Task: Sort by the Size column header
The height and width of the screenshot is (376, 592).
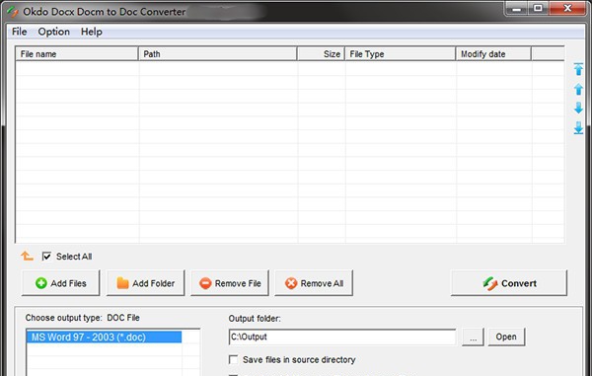Action: pos(322,54)
